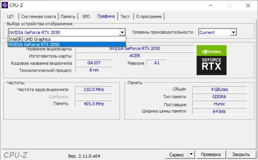Choose Intel(R) UHD Graphics from the list
258x160 pixels.
coord(67,39)
